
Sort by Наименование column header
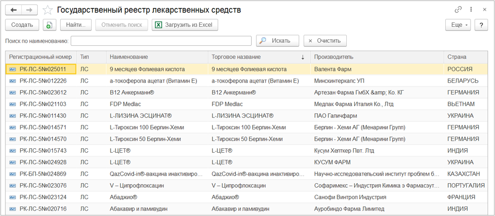pyautogui.click(x=157, y=57)
